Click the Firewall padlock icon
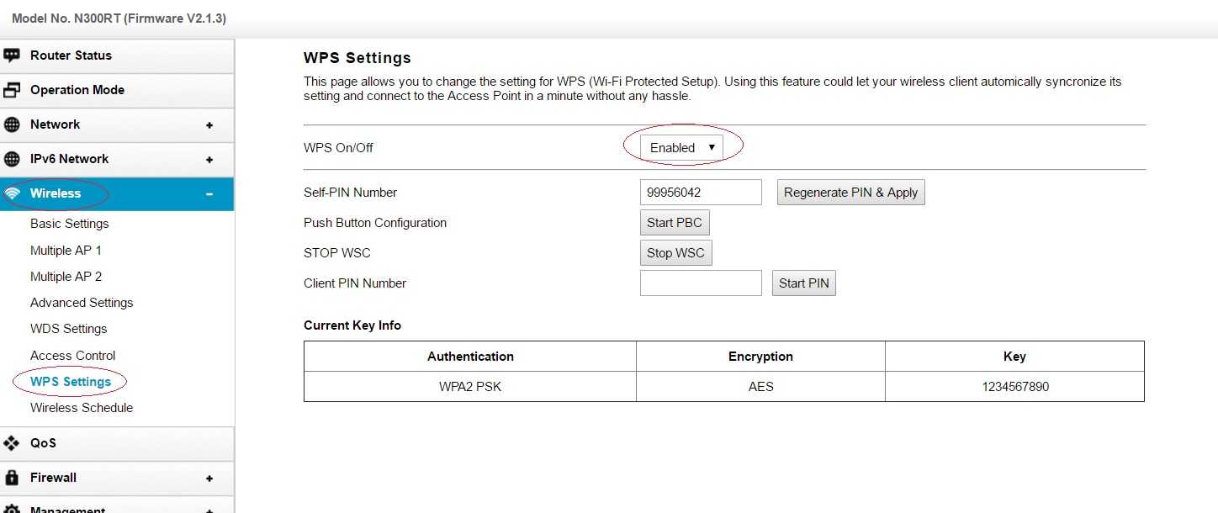The image size is (1218, 513). pyautogui.click(x=12, y=477)
